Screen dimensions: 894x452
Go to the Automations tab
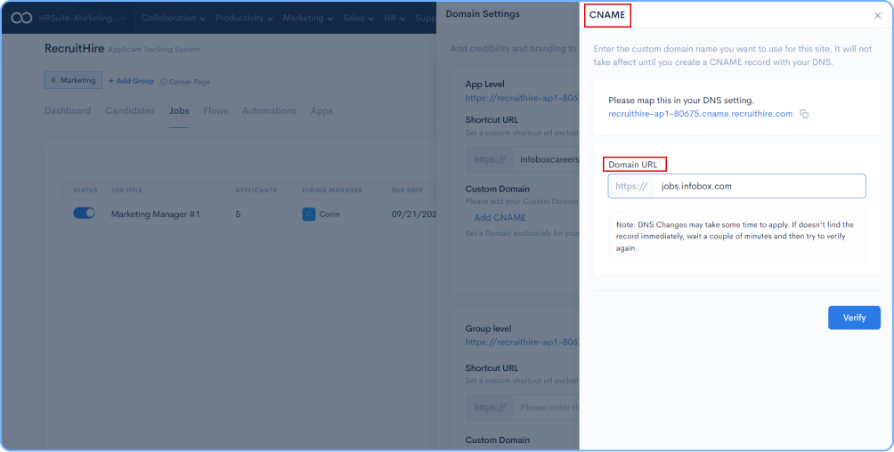[x=269, y=111]
